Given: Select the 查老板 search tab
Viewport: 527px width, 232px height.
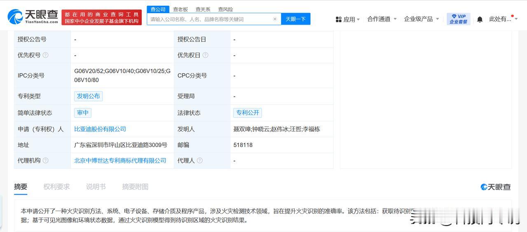Looking at the screenshot, I should [x=180, y=9].
